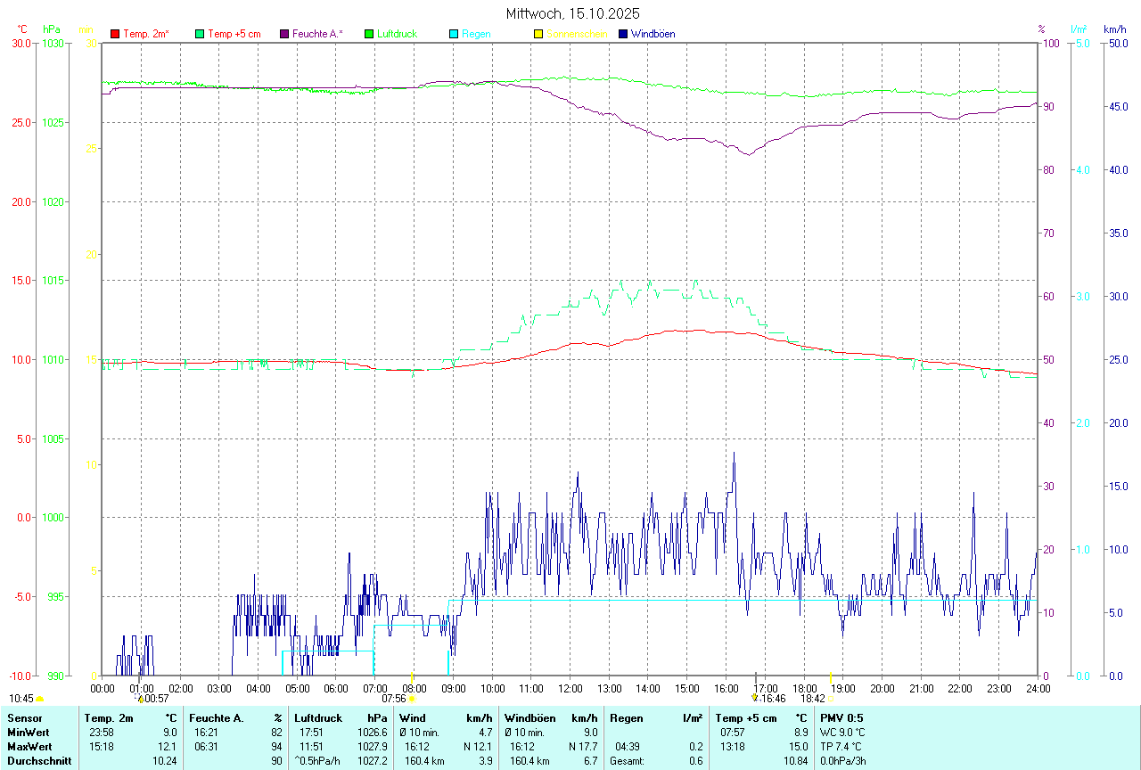Click the bright green Luftdruck legend square
The image size is (1141, 770).
click(x=369, y=34)
